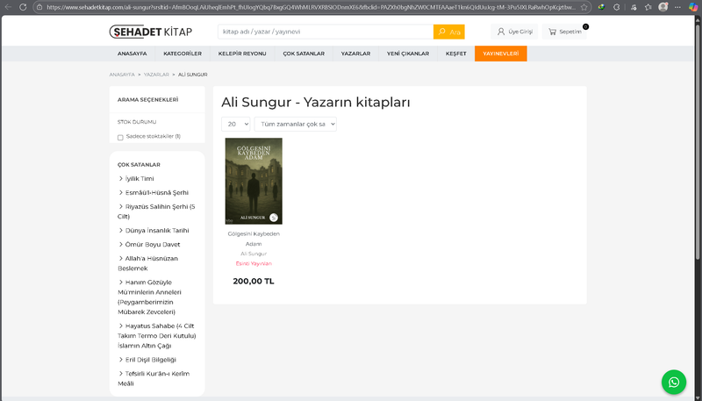Open Allah'a Hüsnüzan Beslemek link
The height and width of the screenshot is (401, 702).
pos(147,263)
